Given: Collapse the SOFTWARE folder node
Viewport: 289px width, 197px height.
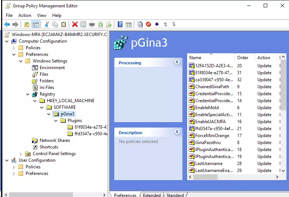Looking at the screenshot, I should click(42, 107).
